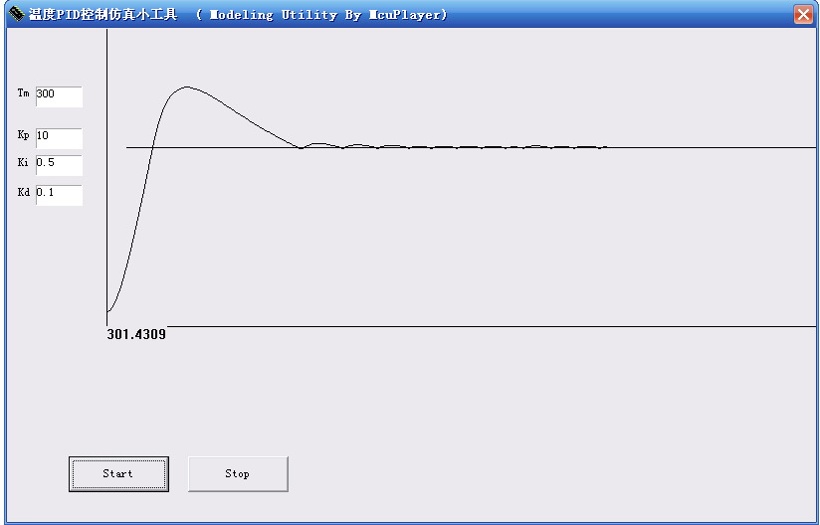Close the PID simulation window

(x=802, y=14)
